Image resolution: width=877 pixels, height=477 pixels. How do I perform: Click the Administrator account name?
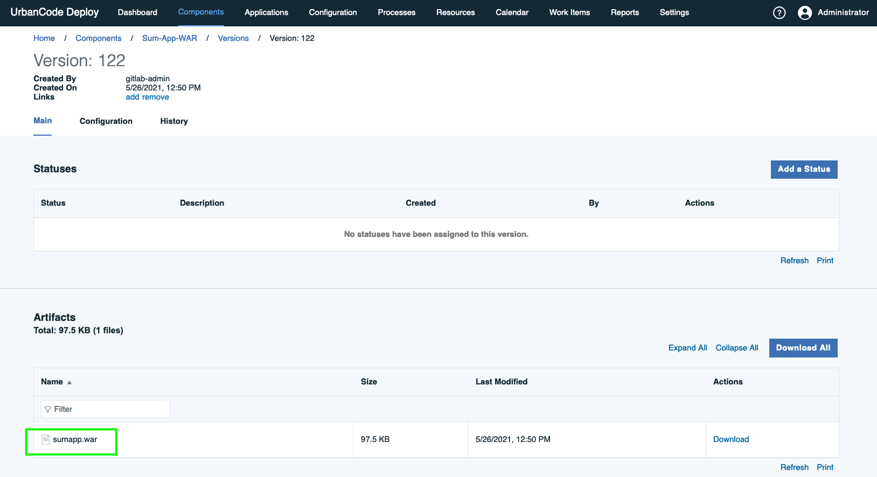coord(843,12)
